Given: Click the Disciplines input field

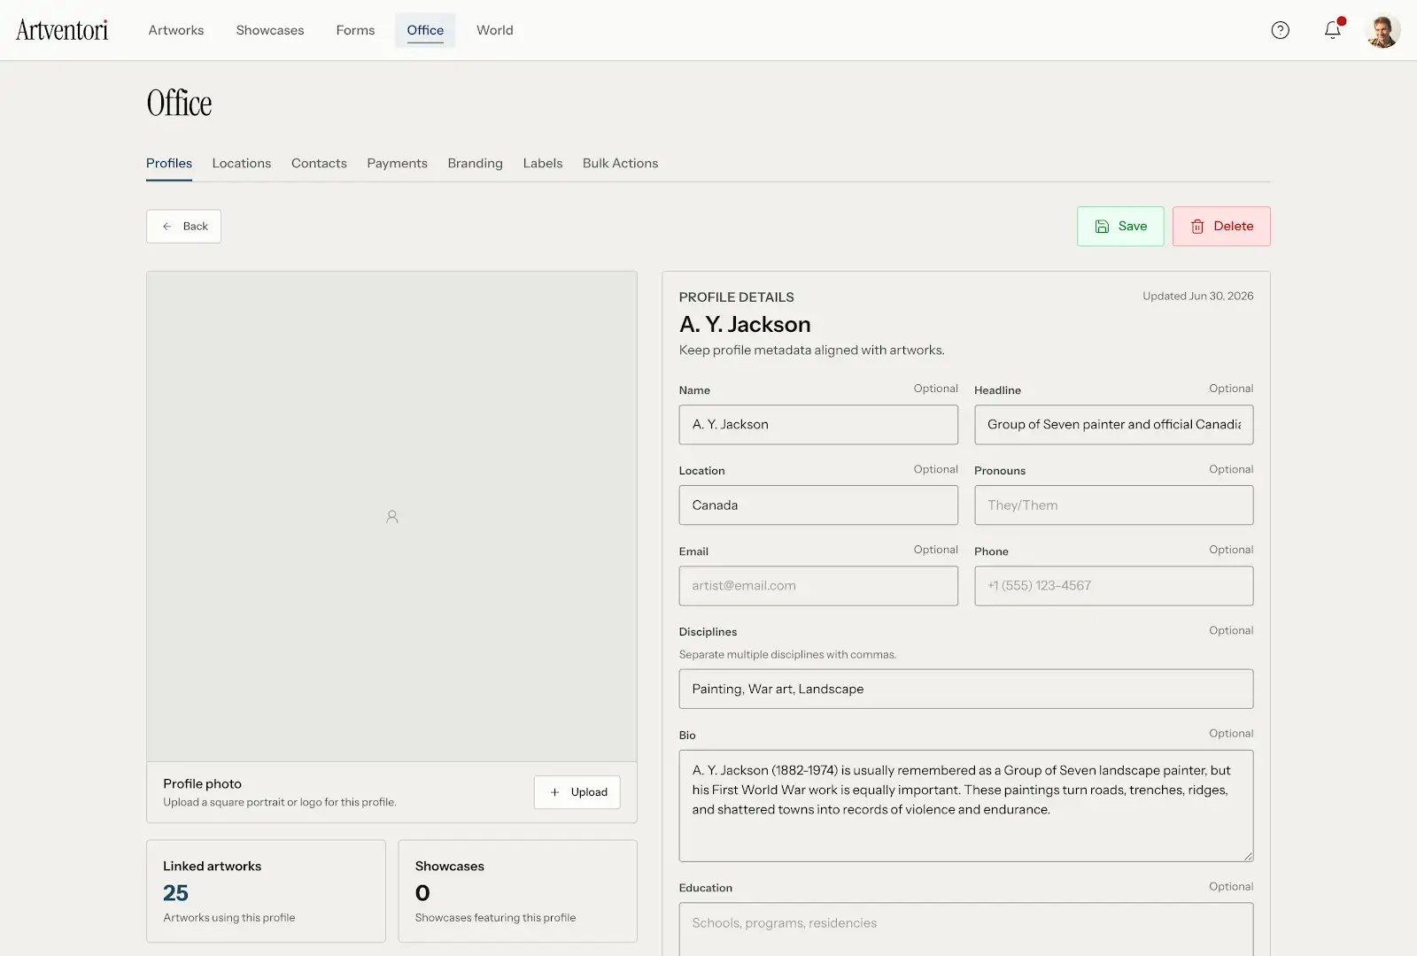Looking at the screenshot, I should click(x=966, y=689).
